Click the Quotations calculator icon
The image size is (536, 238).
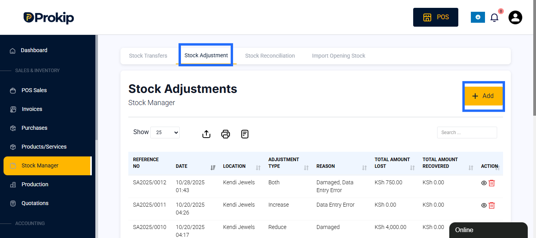coord(13,203)
